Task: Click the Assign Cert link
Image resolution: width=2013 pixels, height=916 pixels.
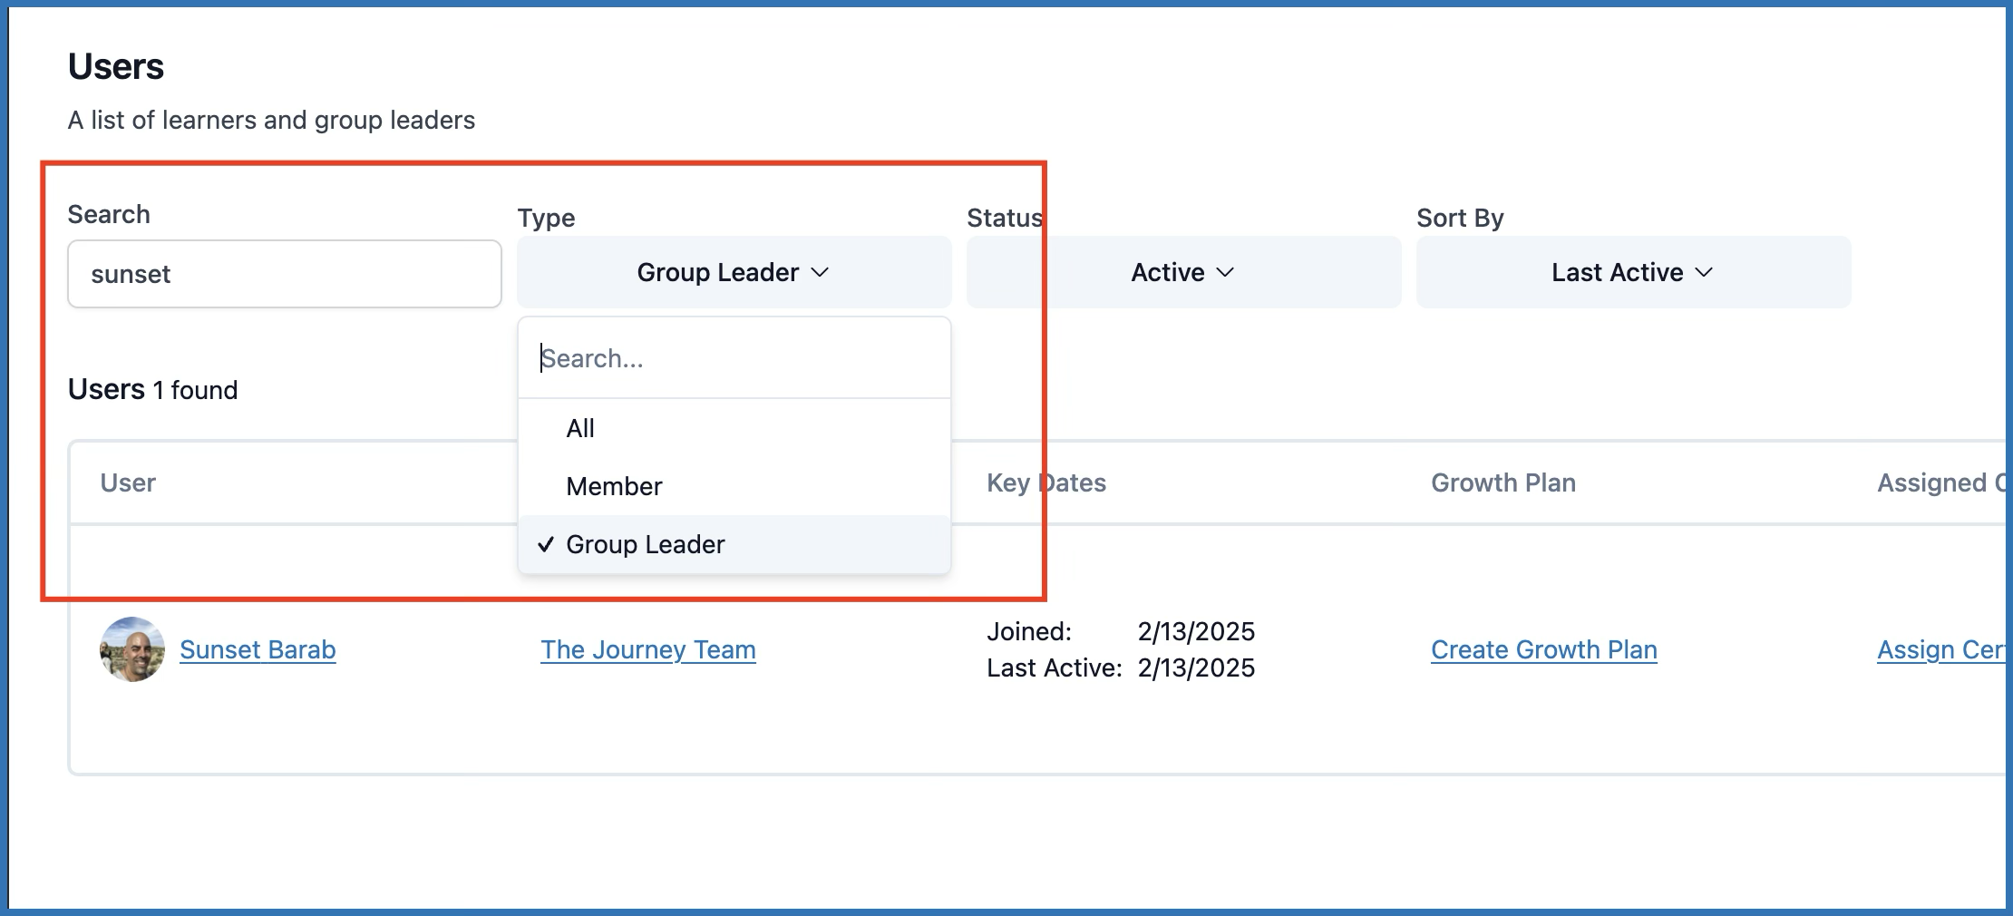Action: click(1940, 649)
